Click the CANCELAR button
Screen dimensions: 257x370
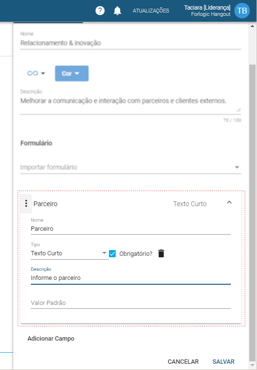point(183,361)
